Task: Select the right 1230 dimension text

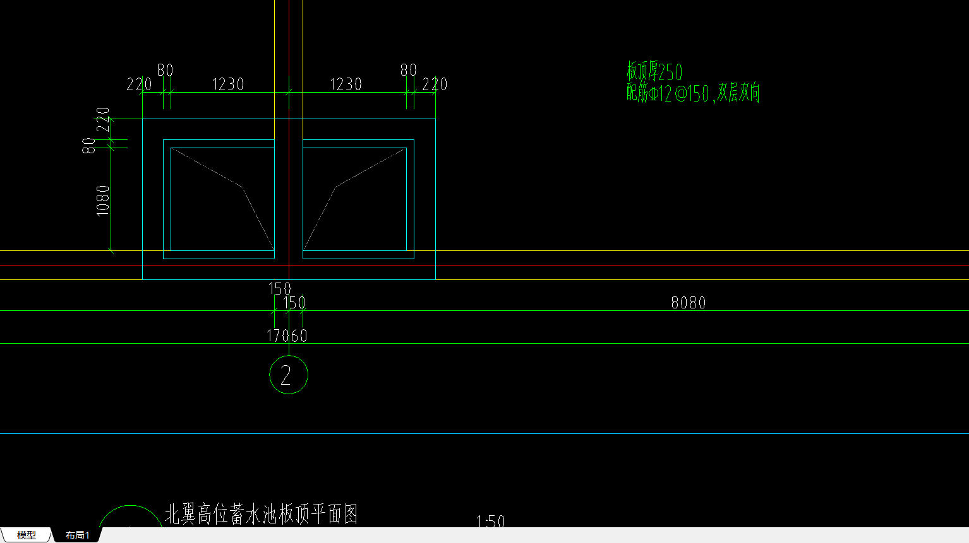Action: [x=346, y=85]
